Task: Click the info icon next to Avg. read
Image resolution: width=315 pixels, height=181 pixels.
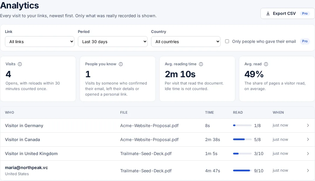Action: (x=266, y=64)
